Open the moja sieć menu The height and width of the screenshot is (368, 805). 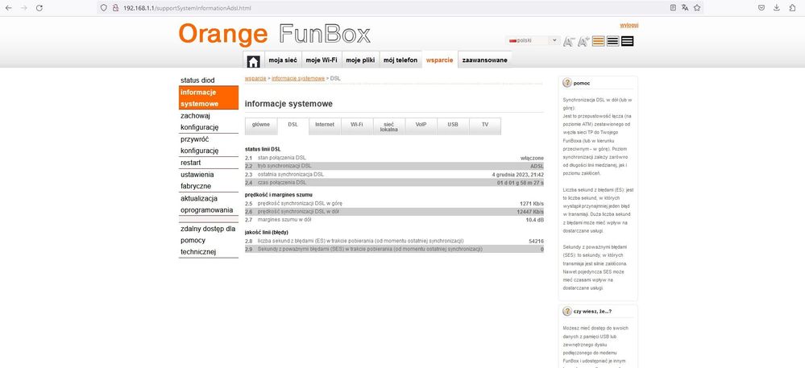283,60
